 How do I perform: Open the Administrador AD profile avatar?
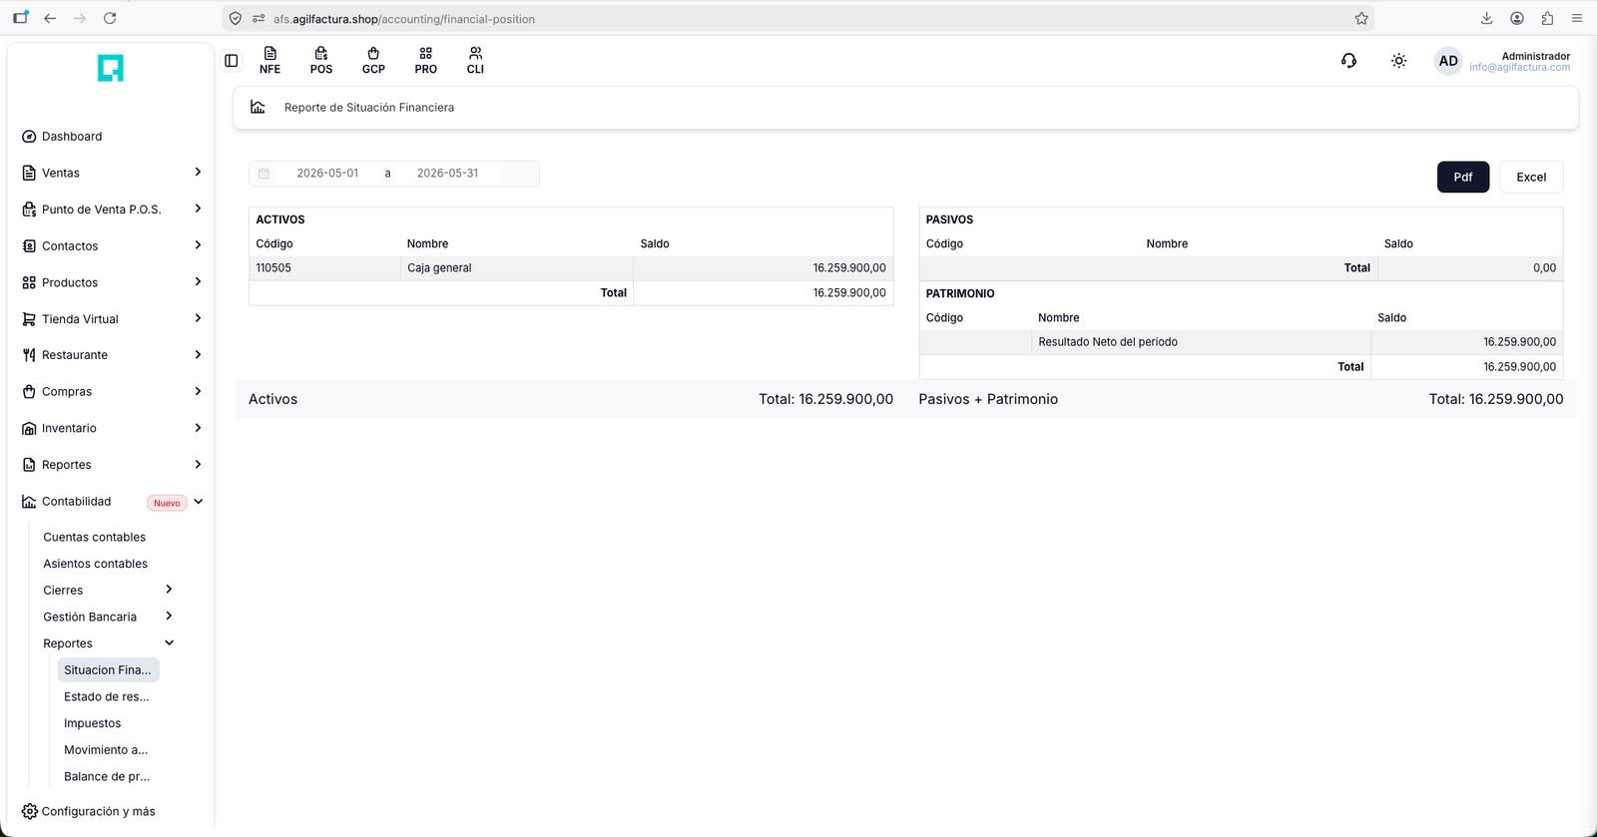click(x=1448, y=61)
